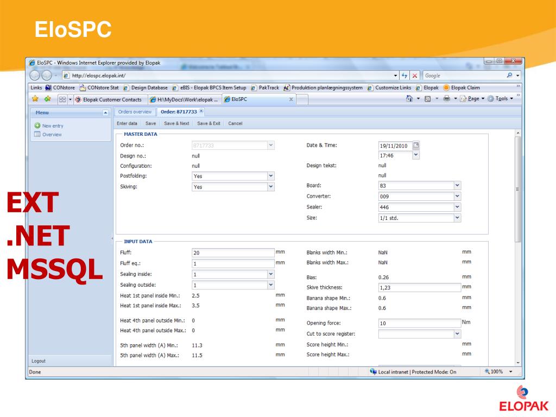This screenshot has height=417, width=556.
Task: Click the RSS Feeds icon
Action: (x=428, y=99)
